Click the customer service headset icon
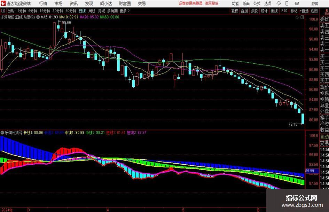This screenshot has width=329, height=212. coord(279,3)
